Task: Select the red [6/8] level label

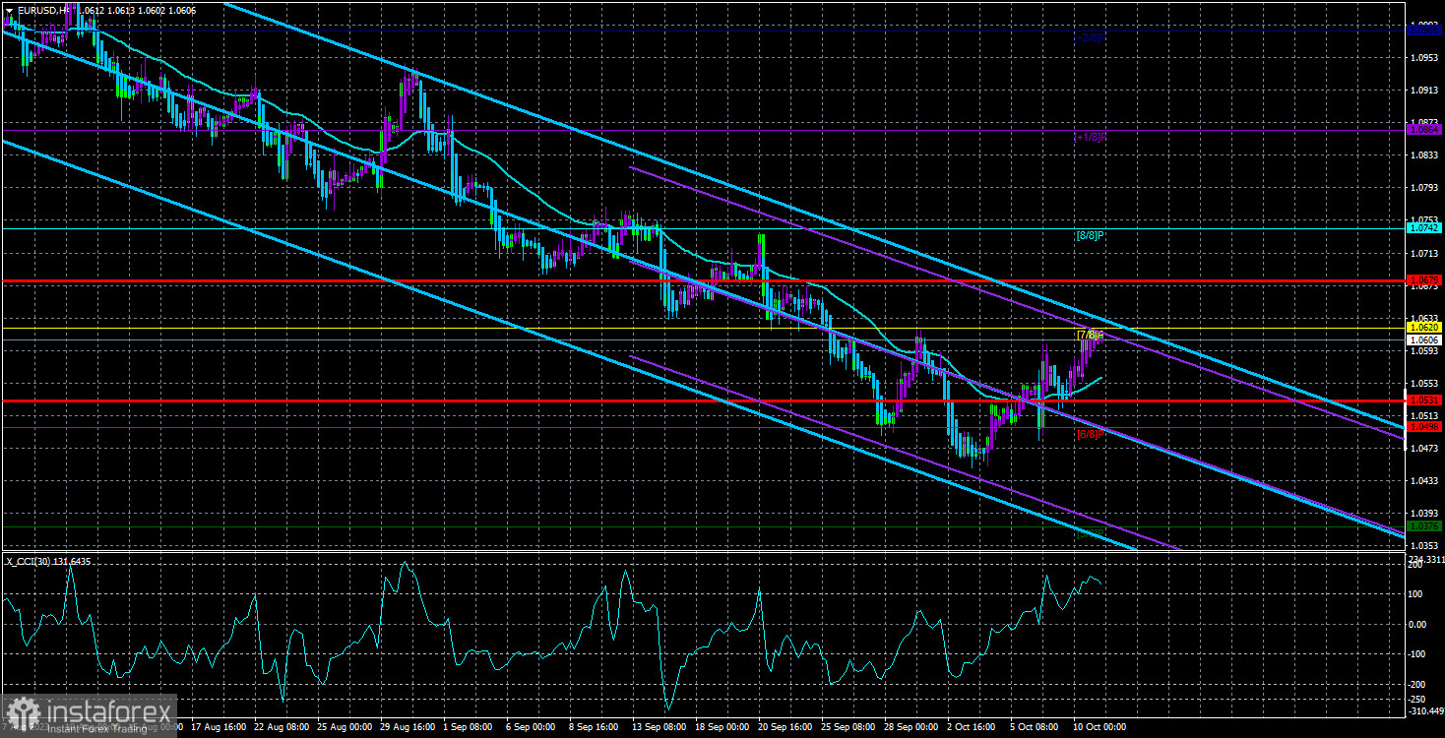Action: pos(1091,433)
